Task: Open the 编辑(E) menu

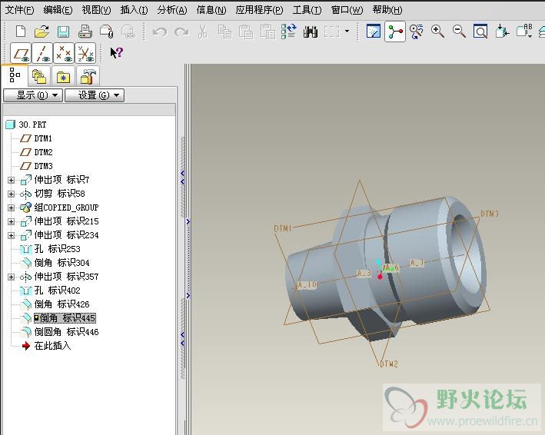Action: click(58, 10)
